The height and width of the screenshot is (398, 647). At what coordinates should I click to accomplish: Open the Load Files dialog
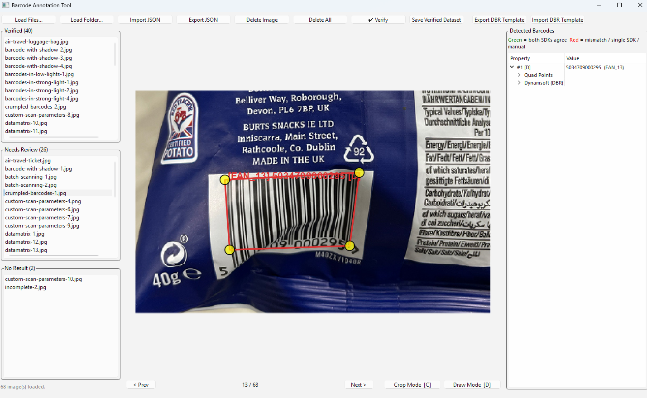click(x=29, y=19)
